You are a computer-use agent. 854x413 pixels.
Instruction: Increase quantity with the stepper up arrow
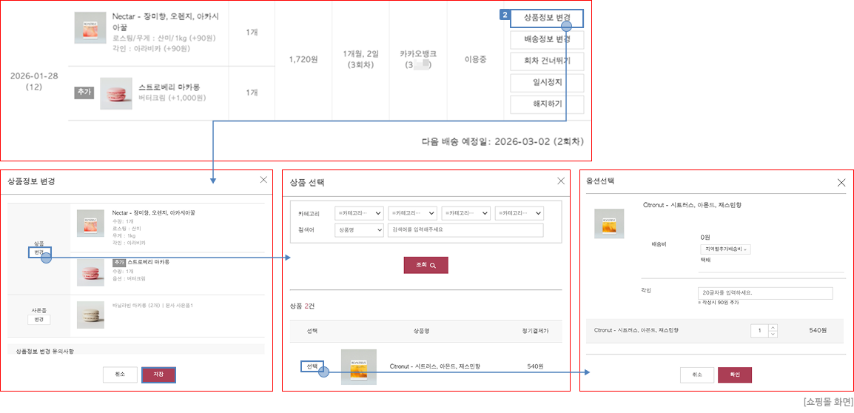point(773,327)
